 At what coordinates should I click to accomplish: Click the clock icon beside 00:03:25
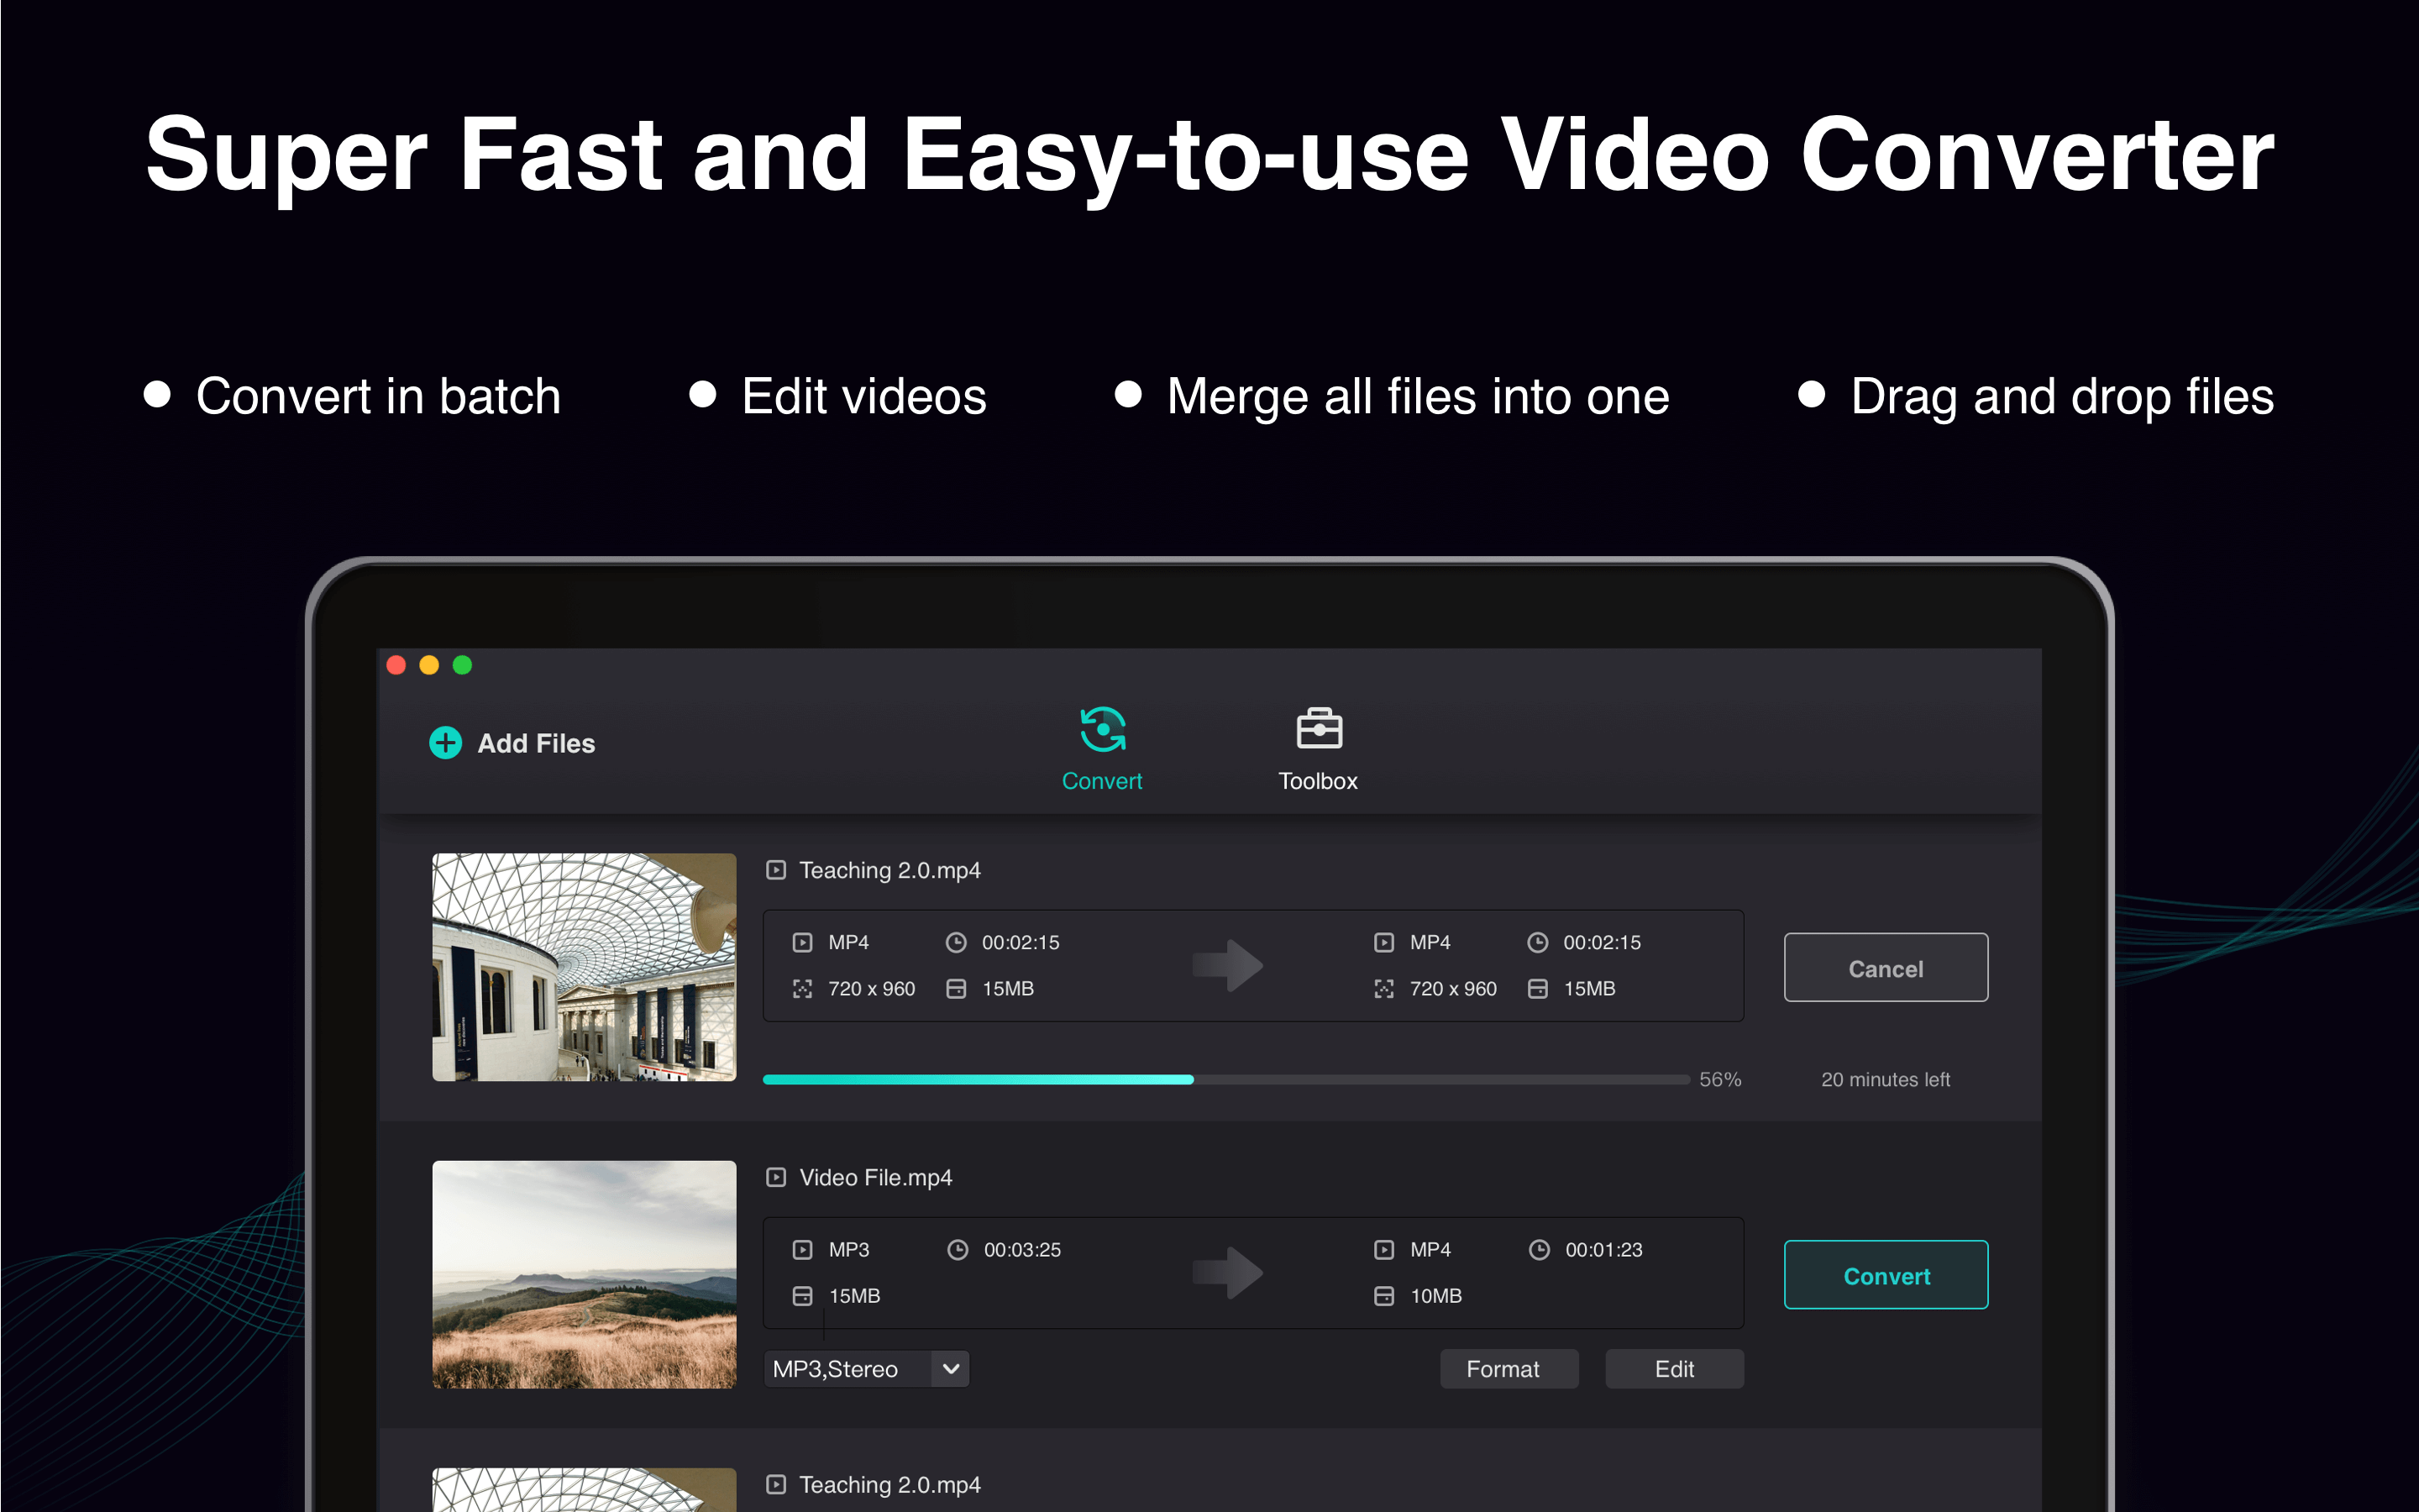[958, 1249]
